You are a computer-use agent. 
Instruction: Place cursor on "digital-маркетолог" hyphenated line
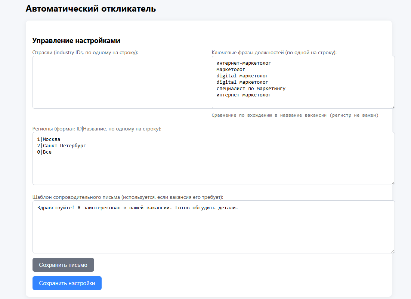coord(242,76)
